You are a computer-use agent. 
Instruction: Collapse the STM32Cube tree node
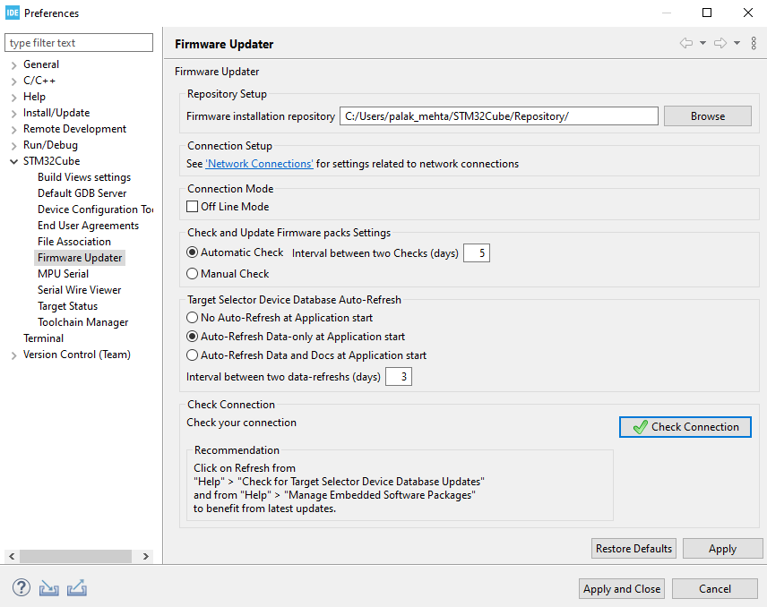(14, 161)
